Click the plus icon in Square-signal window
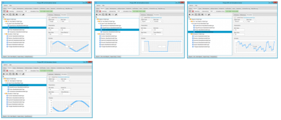 coord(97,14)
